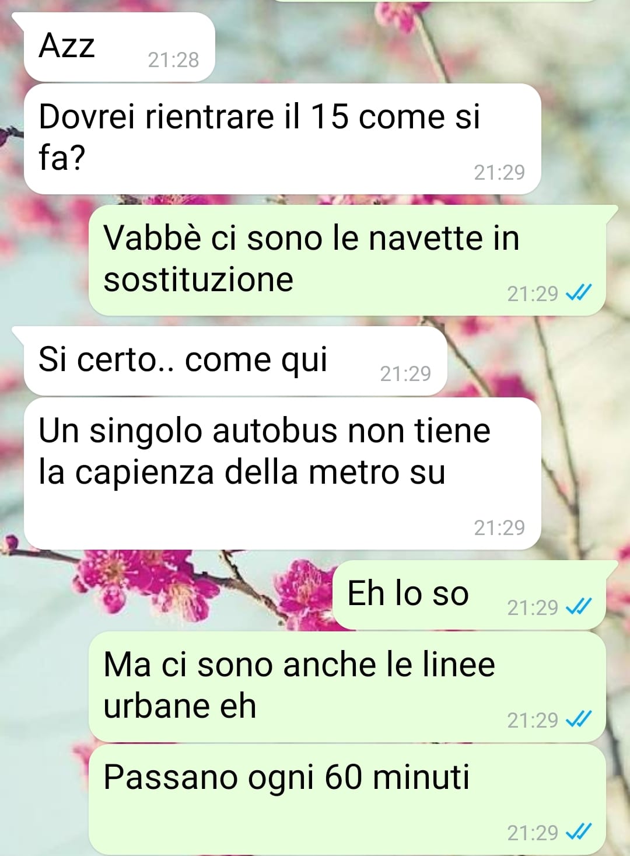Click double-check icon on 'navette in sostituzione'

click(x=579, y=293)
